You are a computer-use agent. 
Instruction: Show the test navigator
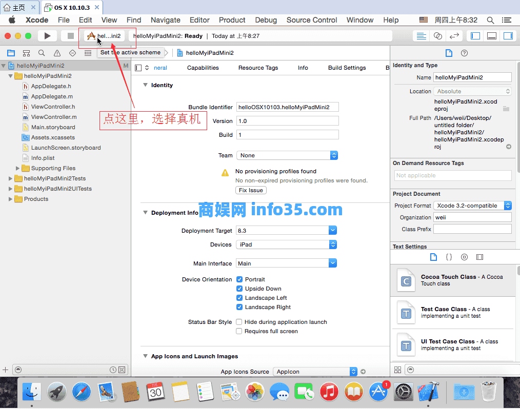click(x=72, y=53)
